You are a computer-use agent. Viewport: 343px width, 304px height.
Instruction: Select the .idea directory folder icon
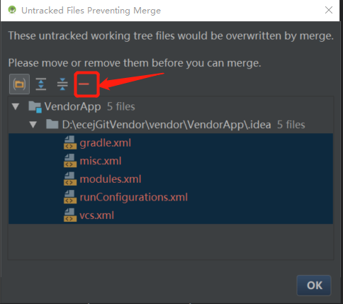pos(52,124)
